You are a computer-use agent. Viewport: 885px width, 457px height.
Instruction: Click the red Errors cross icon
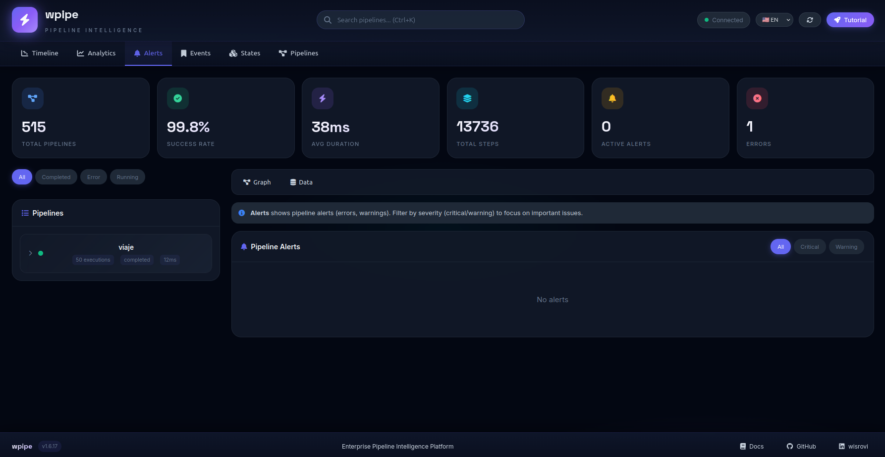tap(757, 98)
